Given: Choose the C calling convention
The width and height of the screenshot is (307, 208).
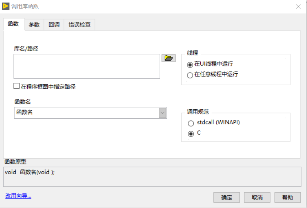Looking at the screenshot, I should click(x=190, y=134).
